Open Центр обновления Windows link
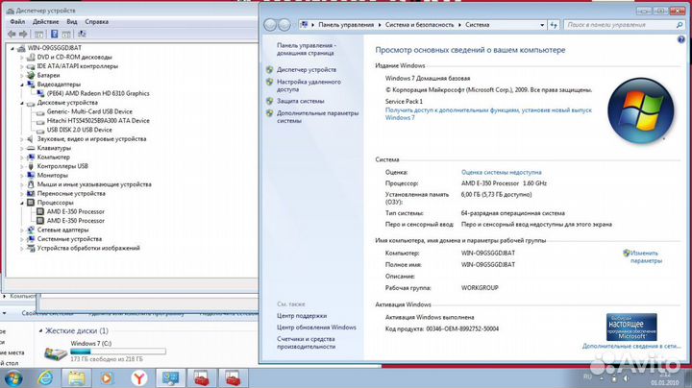This screenshot has width=692, height=388. pos(316,327)
